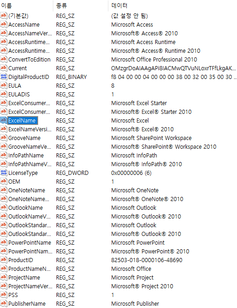The image size is (237, 308).
Task: Click the value 0x00000006 (6)
Action: pyautogui.click(x=131, y=173)
